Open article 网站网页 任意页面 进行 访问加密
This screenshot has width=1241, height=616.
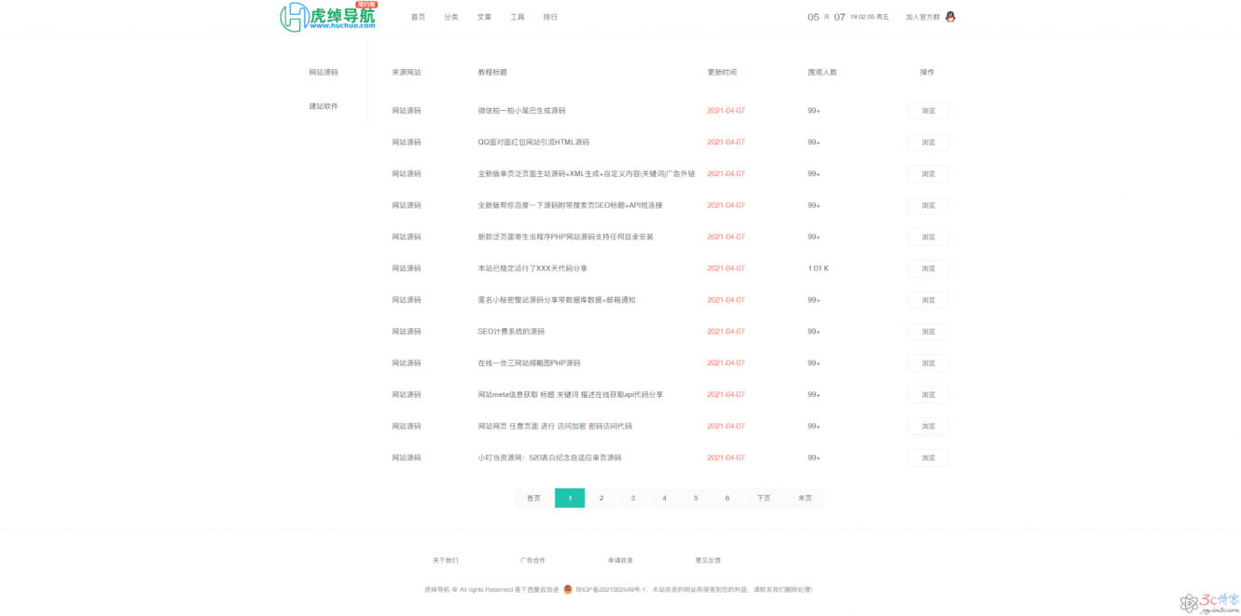click(555, 426)
